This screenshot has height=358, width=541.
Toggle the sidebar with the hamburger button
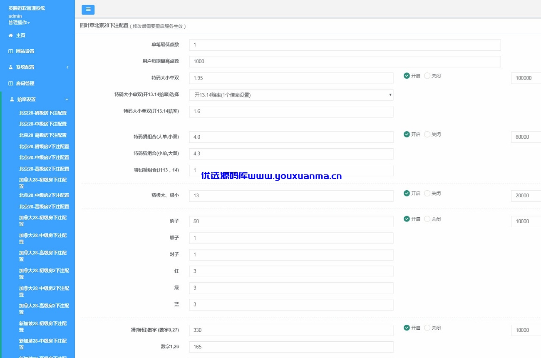[88, 10]
